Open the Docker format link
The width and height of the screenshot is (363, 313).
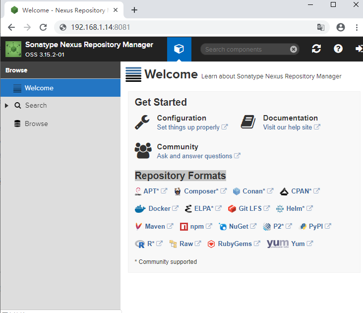tap(160, 209)
